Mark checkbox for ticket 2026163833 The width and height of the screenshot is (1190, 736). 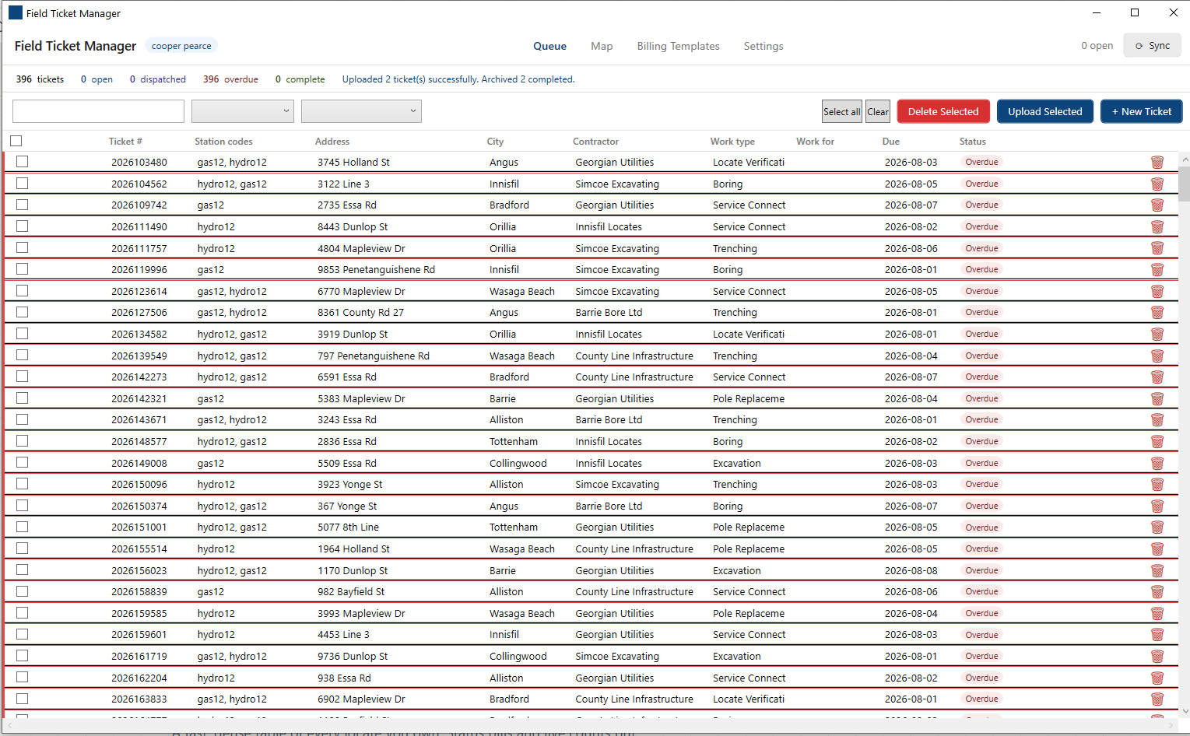pyautogui.click(x=22, y=699)
